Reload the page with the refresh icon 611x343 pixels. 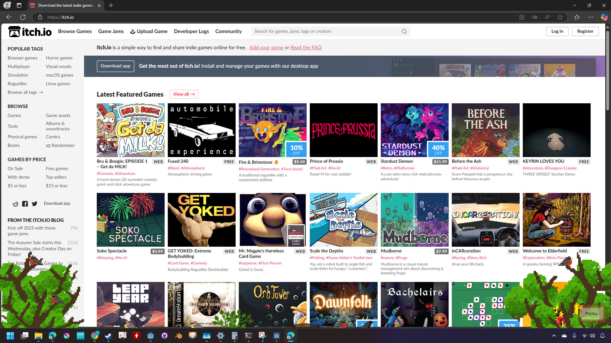(23, 17)
